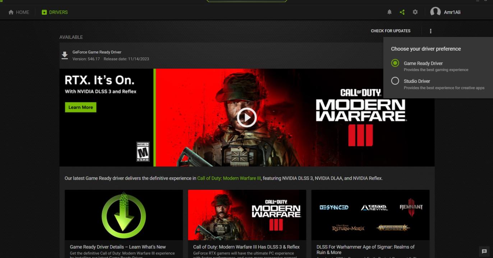The height and width of the screenshot is (258, 493).
Task: Click the green share icon
Action: (402, 12)
